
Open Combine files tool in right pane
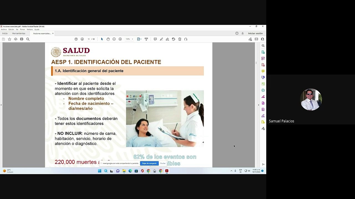coord(263,77)
